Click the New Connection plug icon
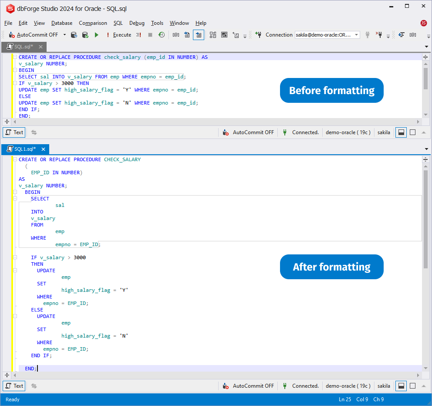 (258, 35)
